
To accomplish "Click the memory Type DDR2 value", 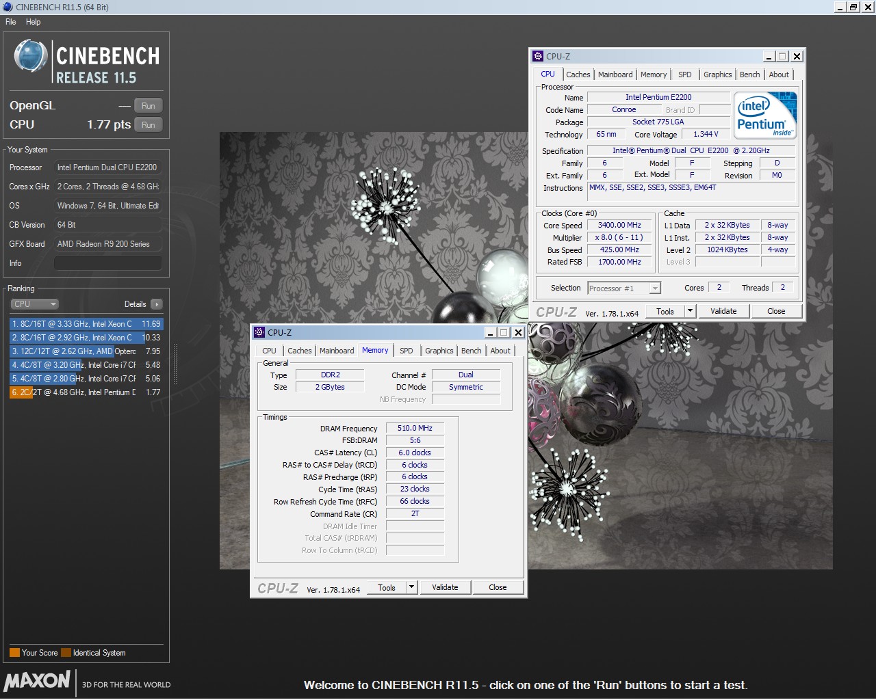I will coord(330,375).
